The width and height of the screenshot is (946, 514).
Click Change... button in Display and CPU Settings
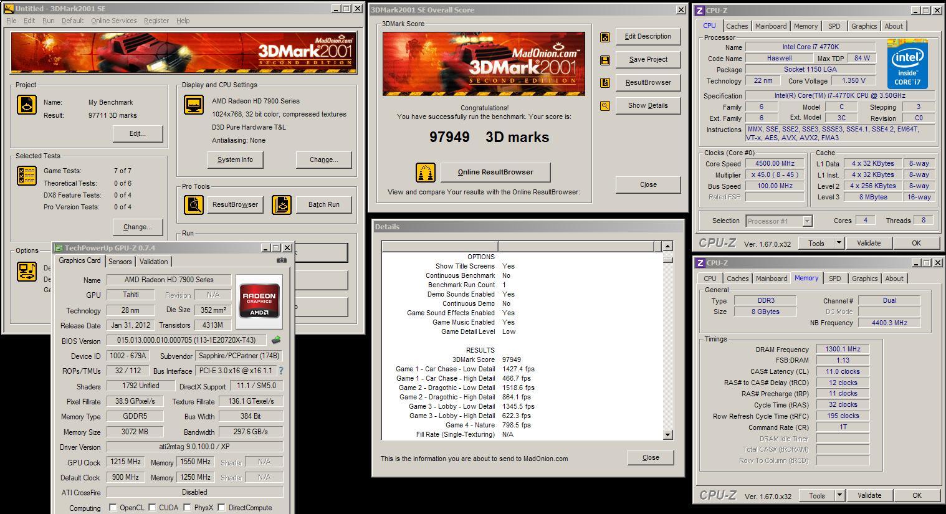click(x=323, y=159)
